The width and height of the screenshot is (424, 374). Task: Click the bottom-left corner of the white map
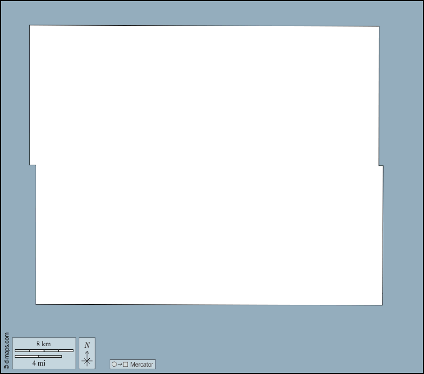click(x=37, y=303)
